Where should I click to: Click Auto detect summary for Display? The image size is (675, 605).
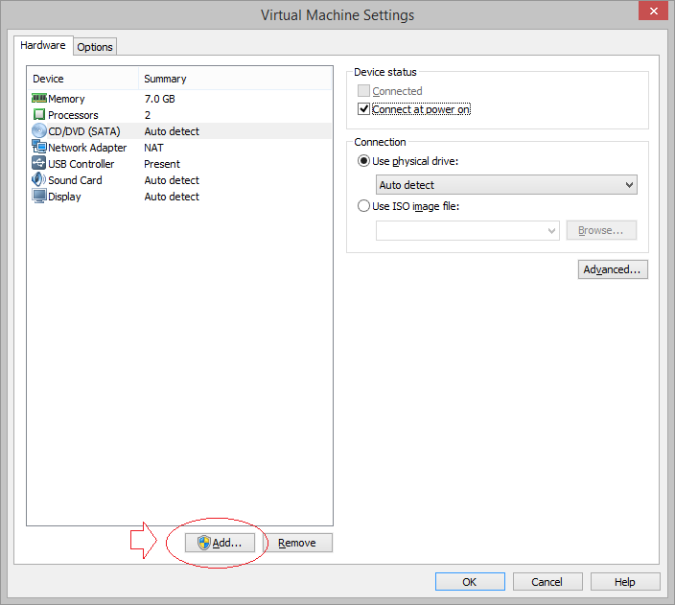coord(172,197)
